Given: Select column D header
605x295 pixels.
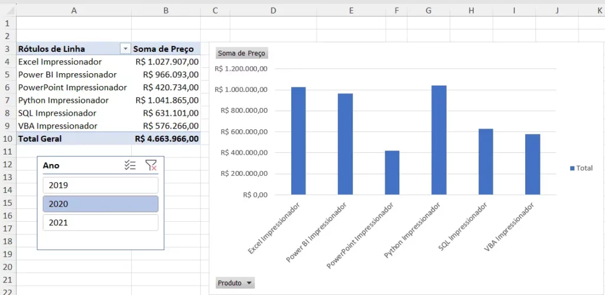Looking at the screenshot, I should tap(273, 11).
